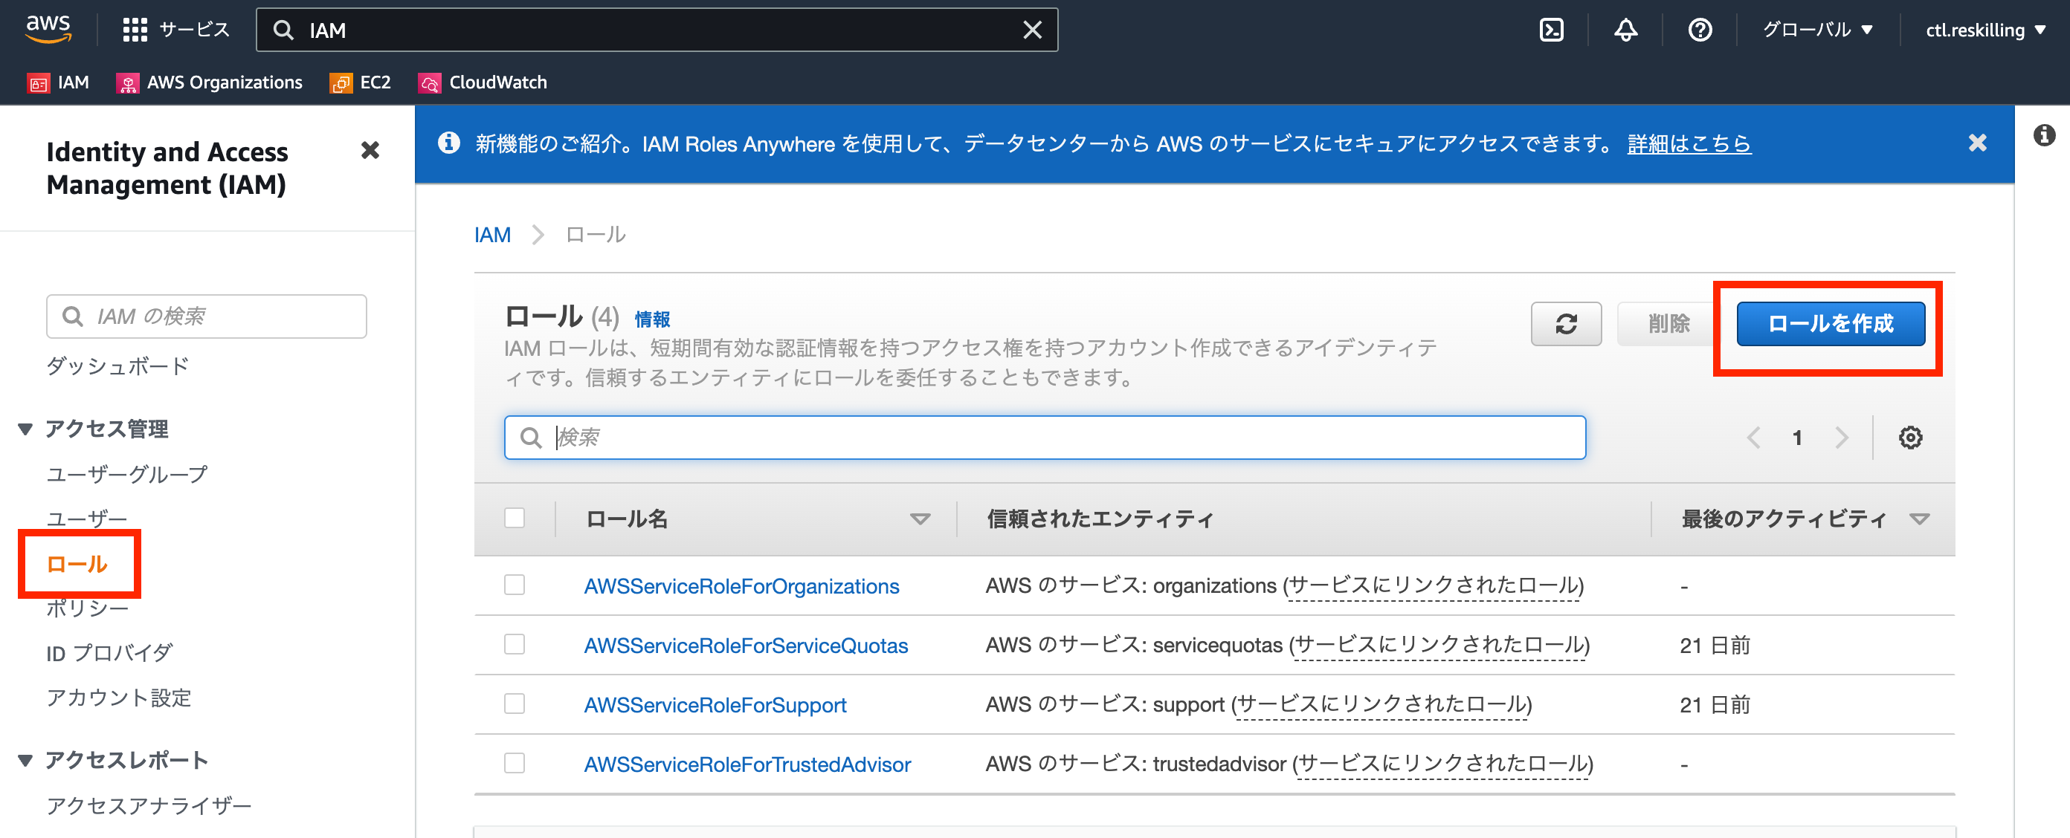Click into the role 検索 search field
Screen dimensions: 2070x838
pyautogui.click(x=1045, y=437)
